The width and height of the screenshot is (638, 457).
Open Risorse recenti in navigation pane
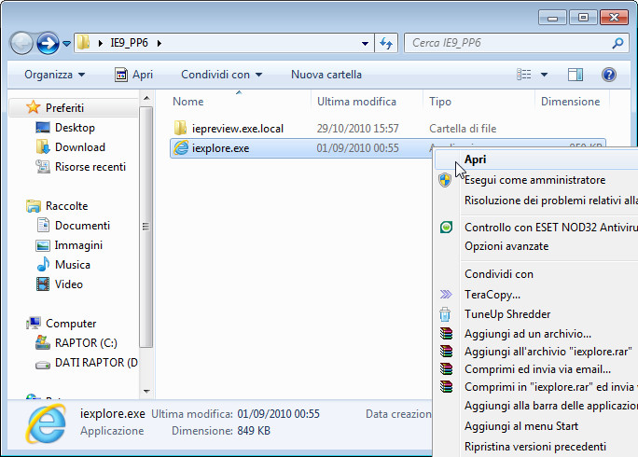point(90,166)
